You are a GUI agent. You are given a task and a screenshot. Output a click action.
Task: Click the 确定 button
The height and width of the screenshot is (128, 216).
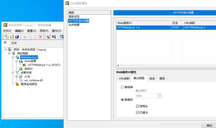209,126
